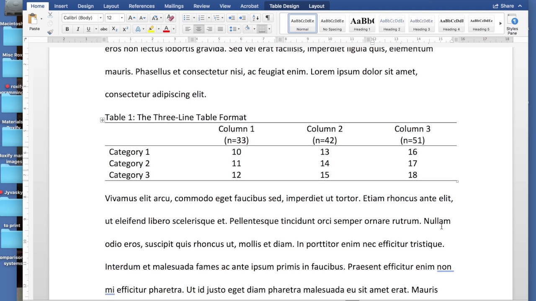This screenshot has height=301, width=536.
Task: Justify the paragraph text
Action: click(x=220, y=29)
